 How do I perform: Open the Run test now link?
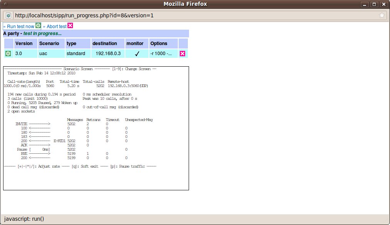[x=20, y=26]
